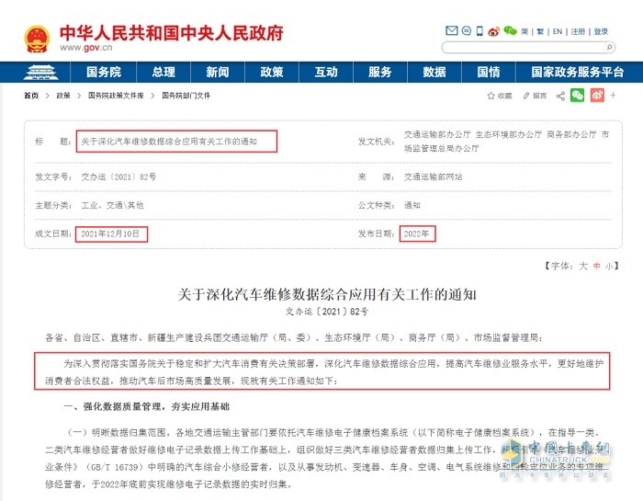Open the 数据 menu tab

[x=434, y=72]
